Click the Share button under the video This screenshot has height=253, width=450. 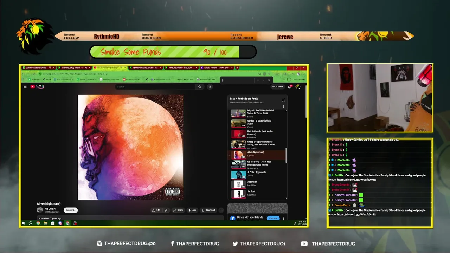tap(178, 210)
